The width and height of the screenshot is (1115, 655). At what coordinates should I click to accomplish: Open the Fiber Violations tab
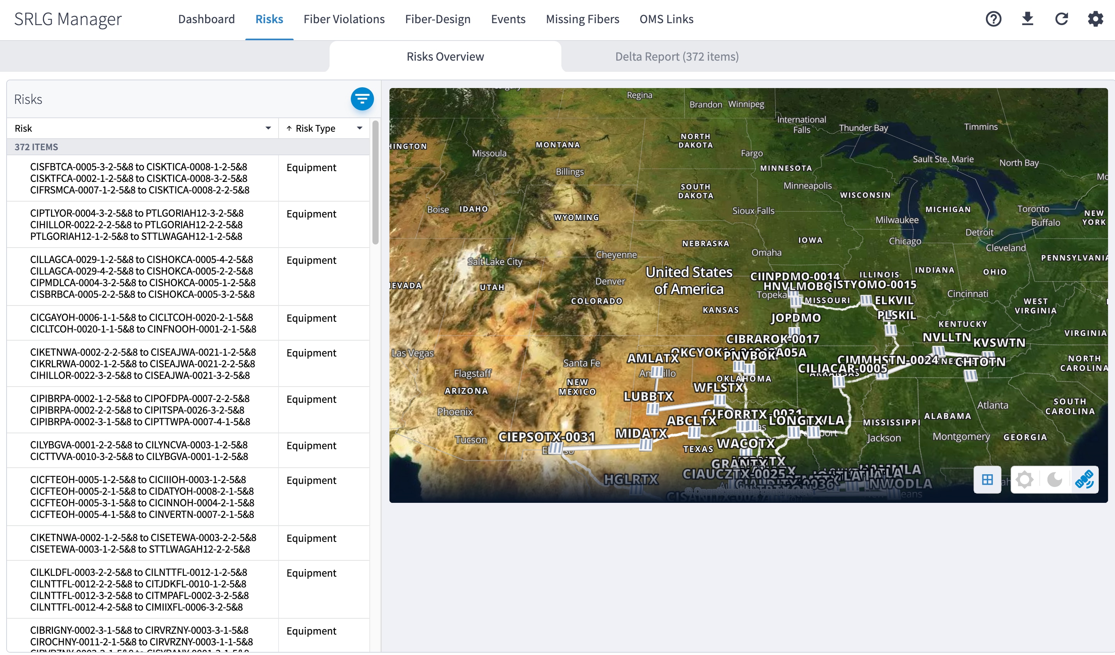[344, 19]
